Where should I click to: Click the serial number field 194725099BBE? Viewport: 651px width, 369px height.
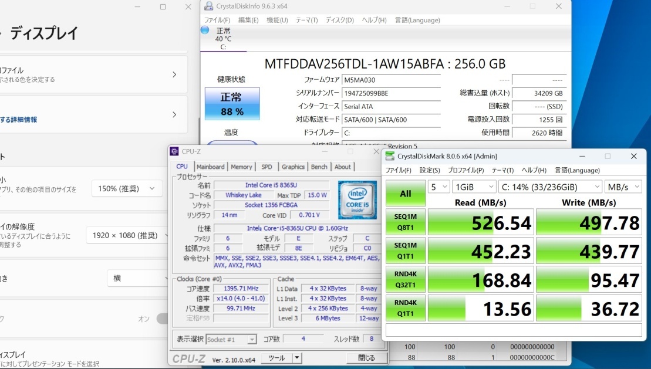coord(391,93)
